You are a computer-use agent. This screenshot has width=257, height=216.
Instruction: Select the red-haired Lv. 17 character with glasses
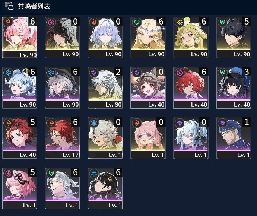[x=62, y=138]
